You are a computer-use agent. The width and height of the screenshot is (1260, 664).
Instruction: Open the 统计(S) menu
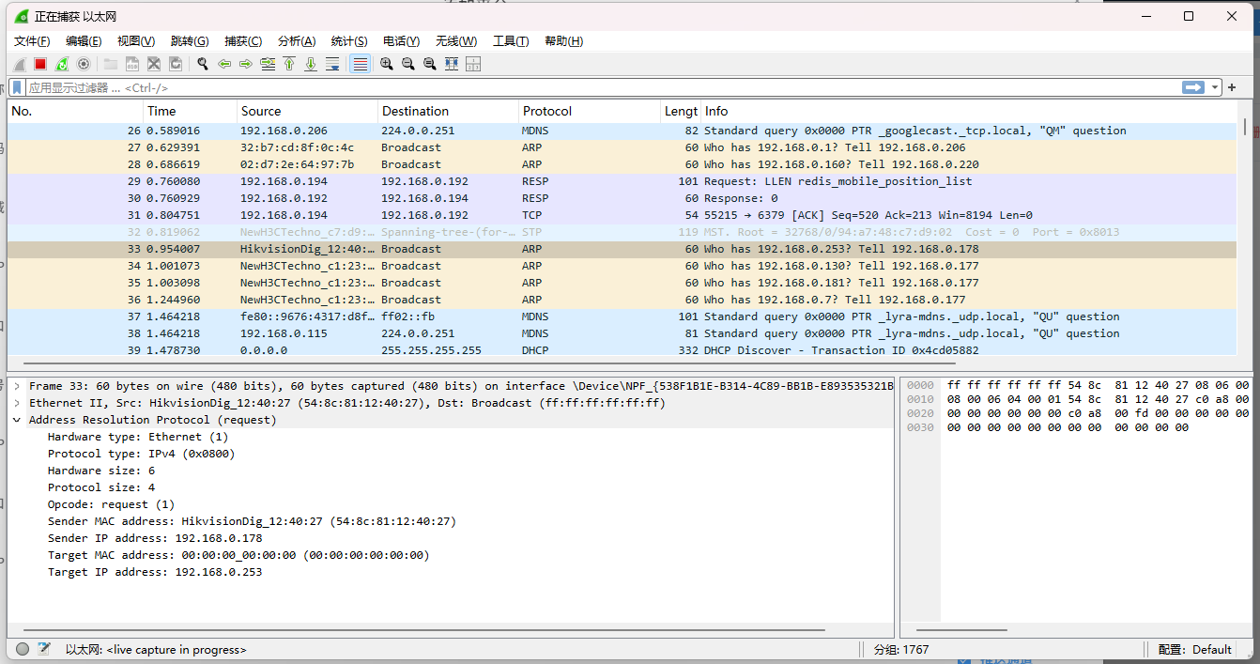coord(348,41)
